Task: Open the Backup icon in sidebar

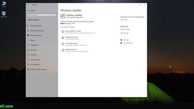Action: coord(28,40)
